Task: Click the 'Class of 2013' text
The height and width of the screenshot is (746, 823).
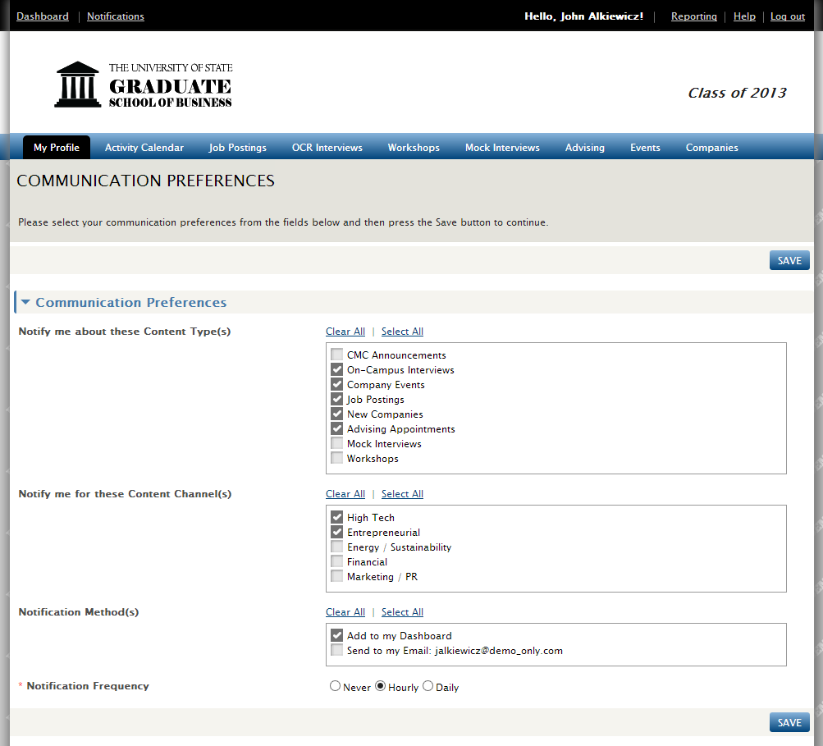Action: click(737, 93)
